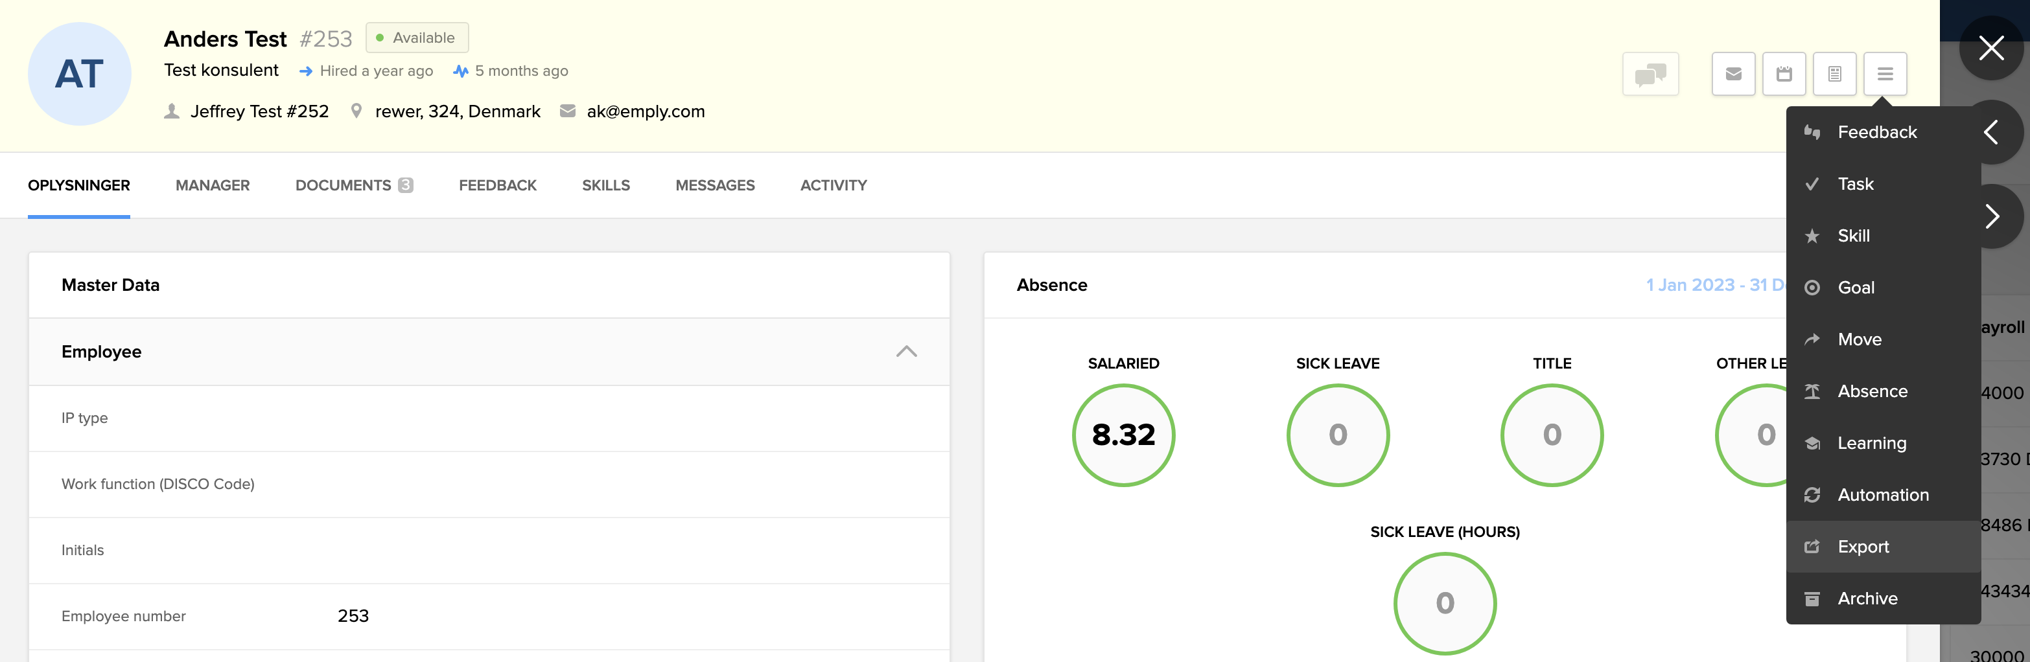Select Absence from the actions menu
This screenshot has width=2030, height=662.
(1872, 391)
